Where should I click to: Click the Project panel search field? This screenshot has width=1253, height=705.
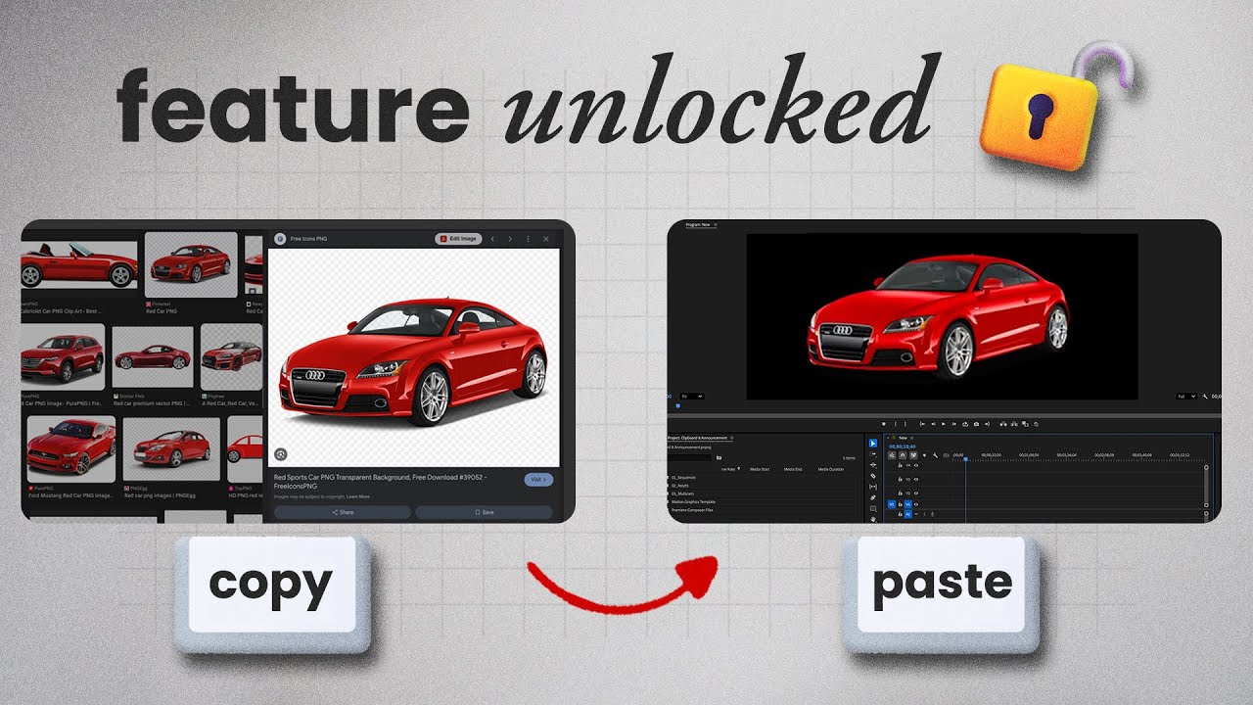tap(689, 457)
